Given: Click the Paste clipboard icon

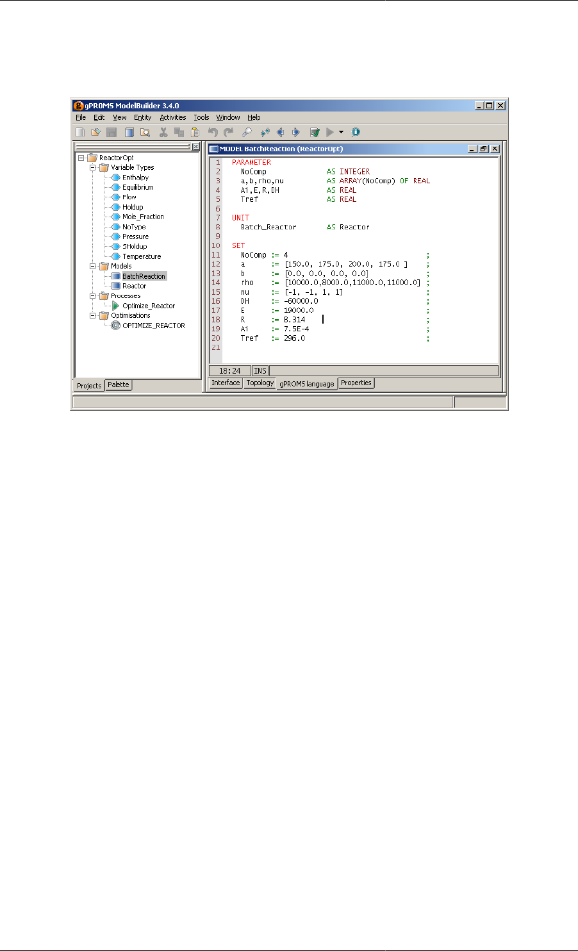Looking at the screenshot, I should 195,132.
